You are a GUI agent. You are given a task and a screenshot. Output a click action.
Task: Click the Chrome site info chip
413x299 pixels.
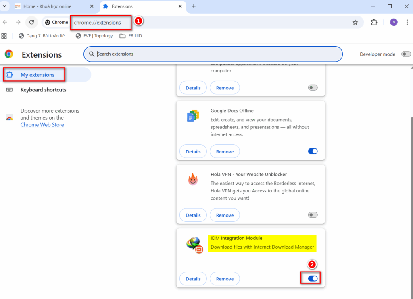click(x=56, y=22)
